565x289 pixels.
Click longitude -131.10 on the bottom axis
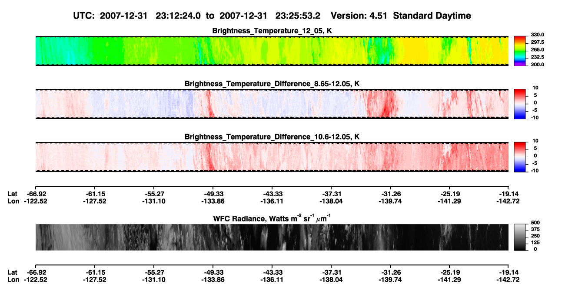point(154,279)
